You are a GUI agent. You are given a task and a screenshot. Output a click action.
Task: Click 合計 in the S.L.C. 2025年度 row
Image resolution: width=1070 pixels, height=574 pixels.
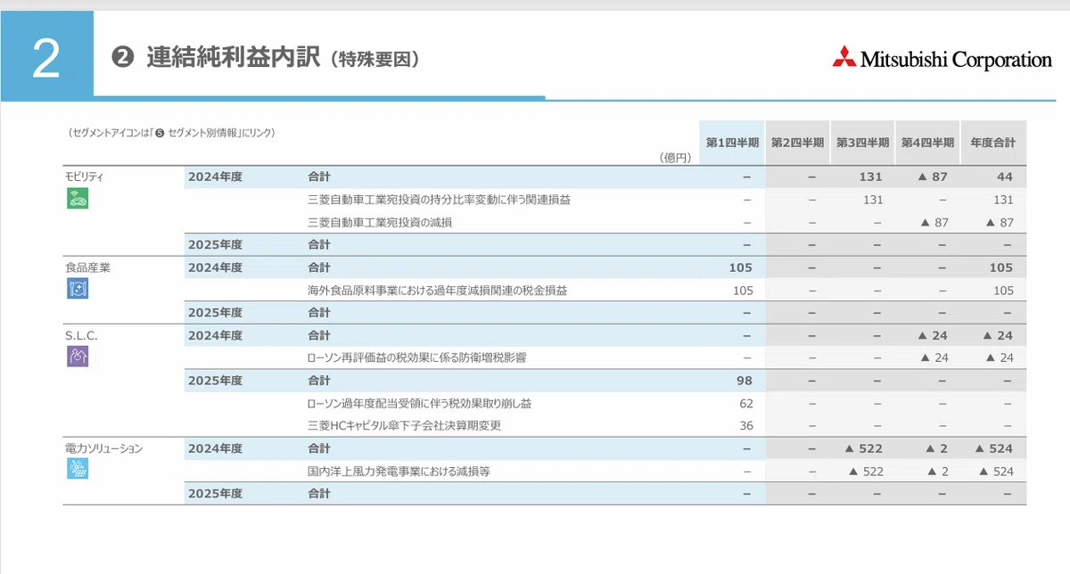click(x=318, y=381)
